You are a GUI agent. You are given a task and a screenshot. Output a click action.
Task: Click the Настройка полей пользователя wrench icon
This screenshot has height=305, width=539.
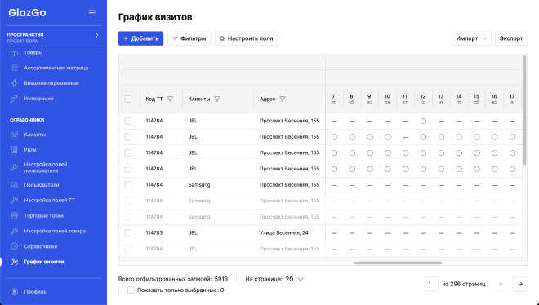point(14,167)
